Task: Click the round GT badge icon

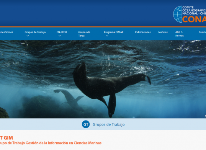Action: (x=86, y=124)
